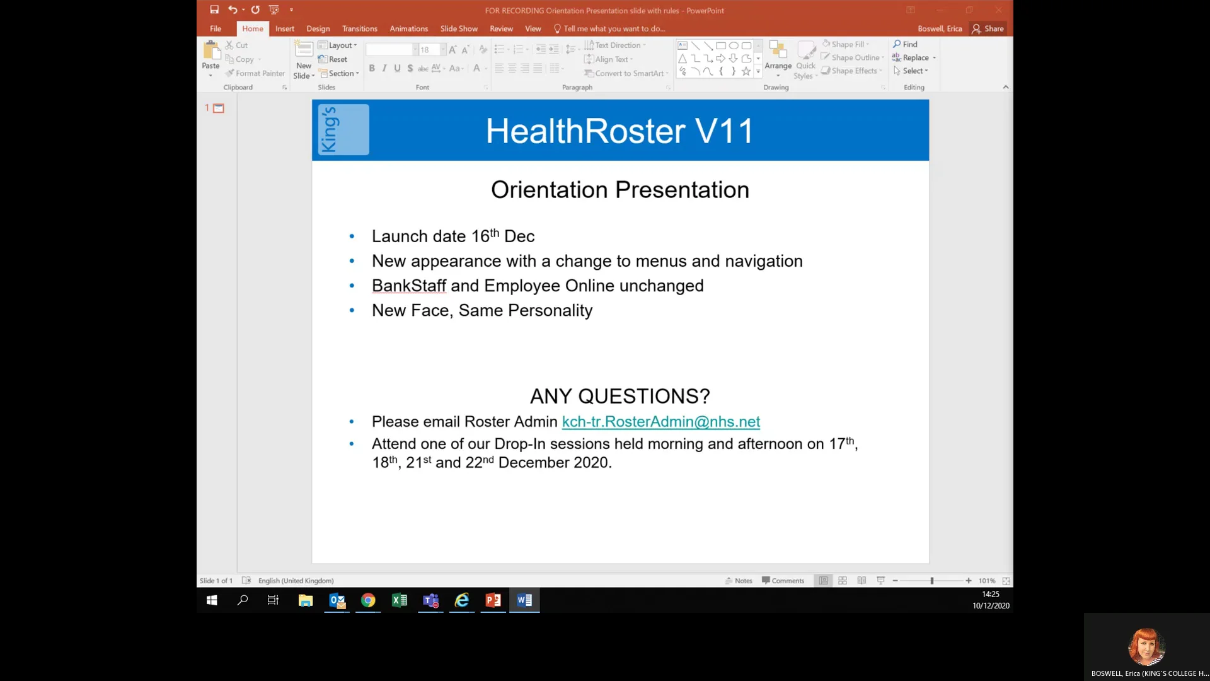The height and width of the screenshot is (681, 1210).
Task: Open the kch-tr.RosterAdmin@nhs.net email link
Action: (660, 421)
